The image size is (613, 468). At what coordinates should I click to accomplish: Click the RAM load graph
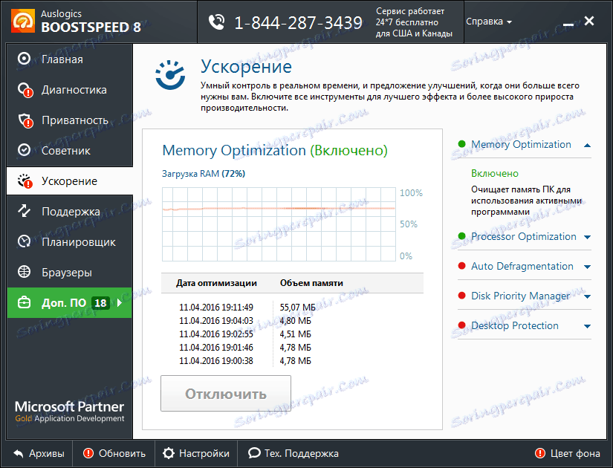[279, 224]
